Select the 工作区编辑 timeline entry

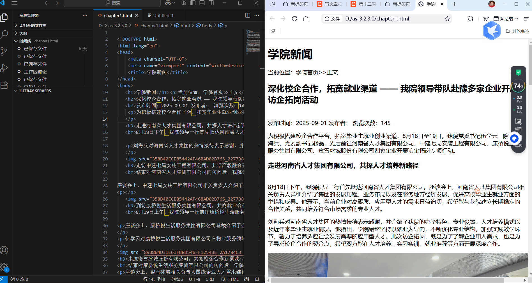pyautogui.click(x=35, y=72)
